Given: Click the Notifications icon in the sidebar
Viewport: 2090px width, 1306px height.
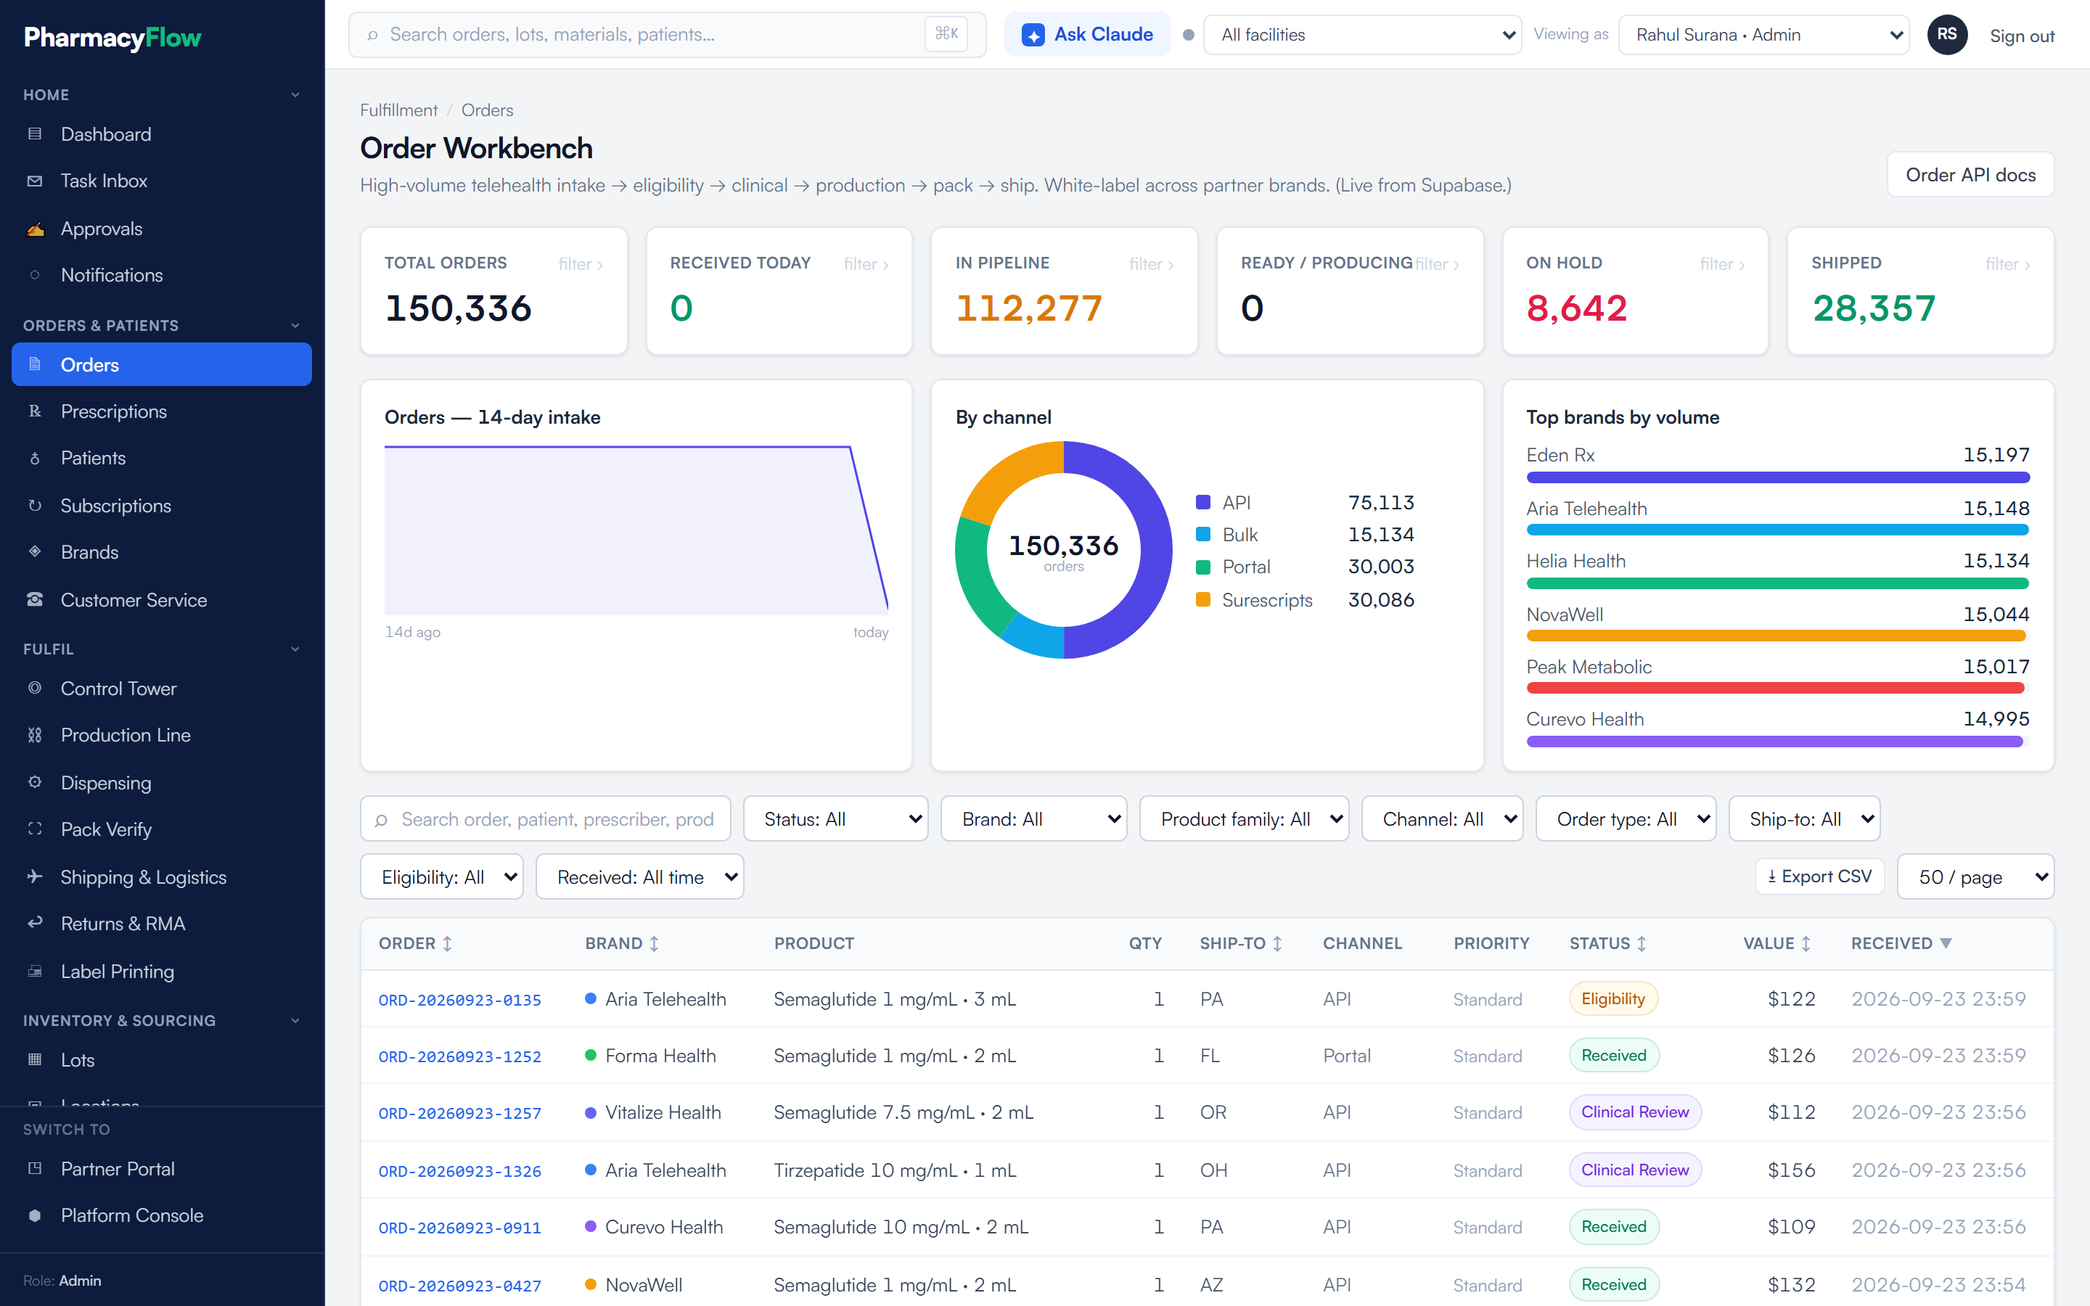Looking at the screenshot, I should [35, 275].
